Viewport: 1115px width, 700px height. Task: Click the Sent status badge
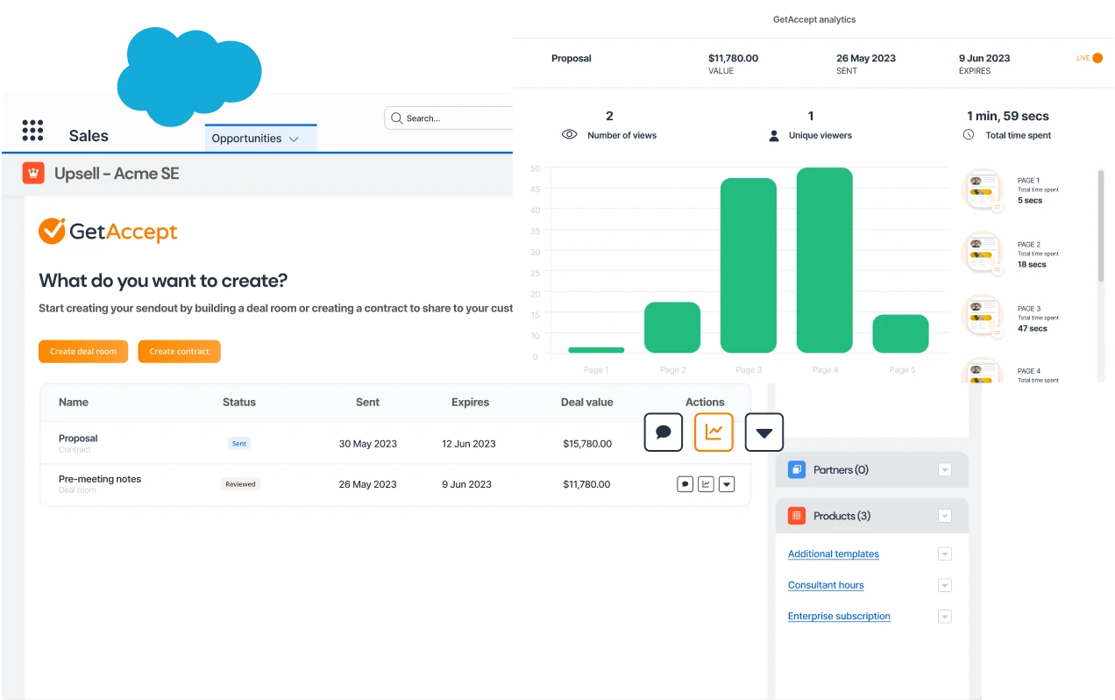point(239,444)
